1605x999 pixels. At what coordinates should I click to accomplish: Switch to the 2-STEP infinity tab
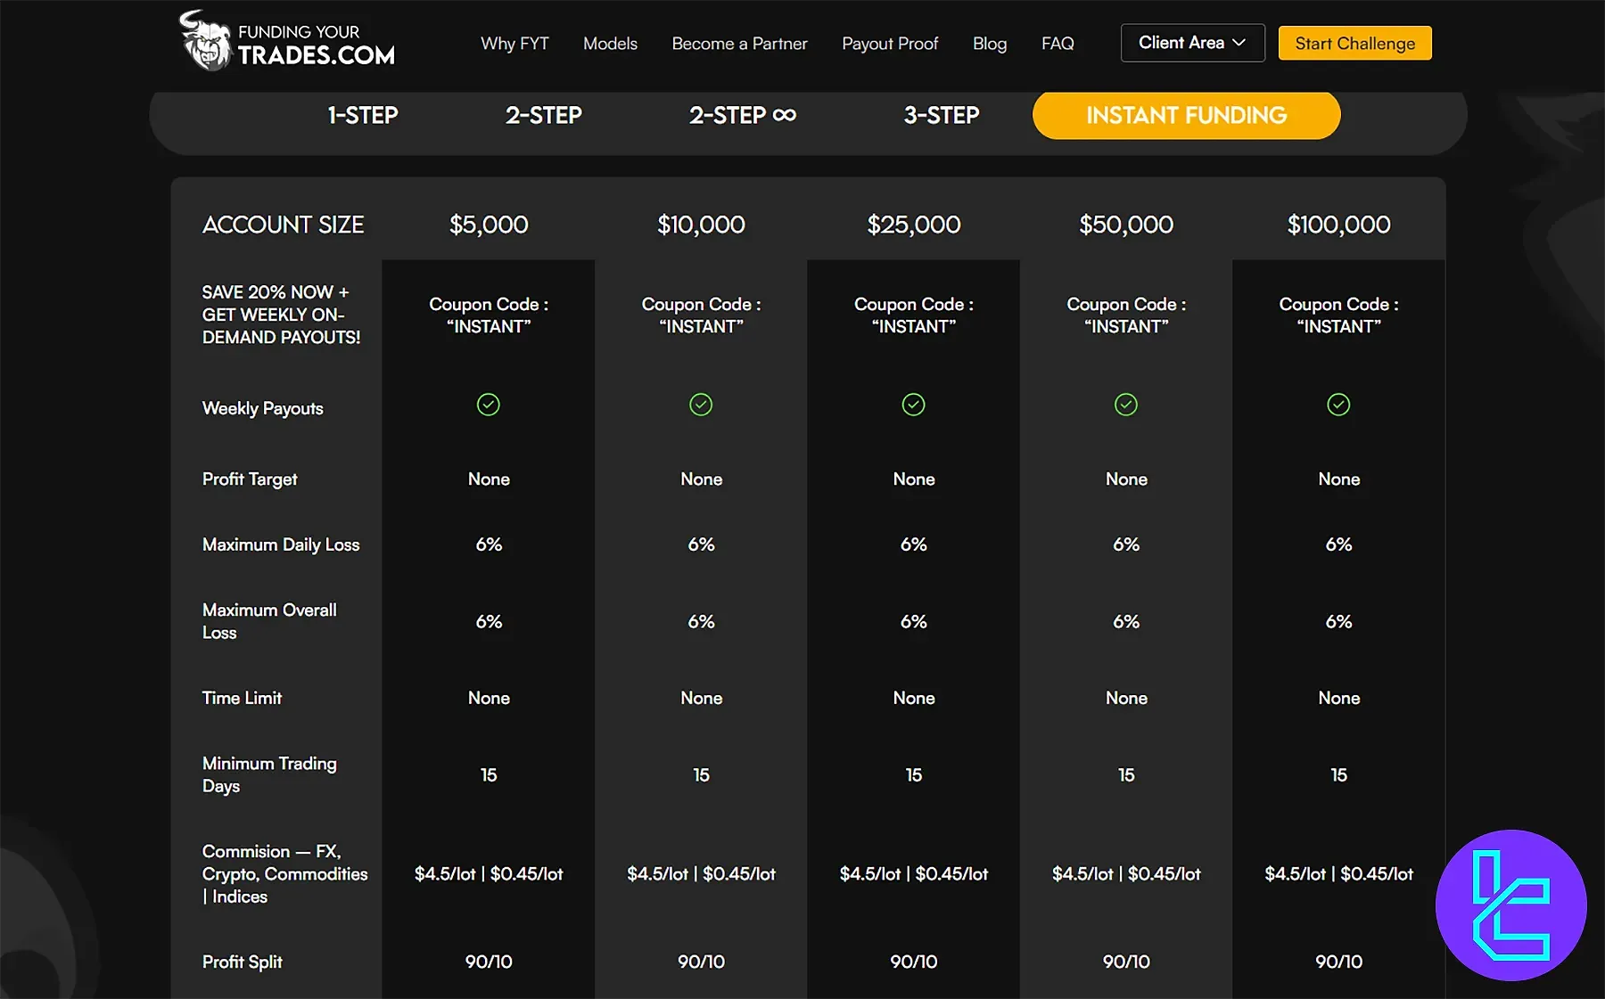tap(742, 115)
